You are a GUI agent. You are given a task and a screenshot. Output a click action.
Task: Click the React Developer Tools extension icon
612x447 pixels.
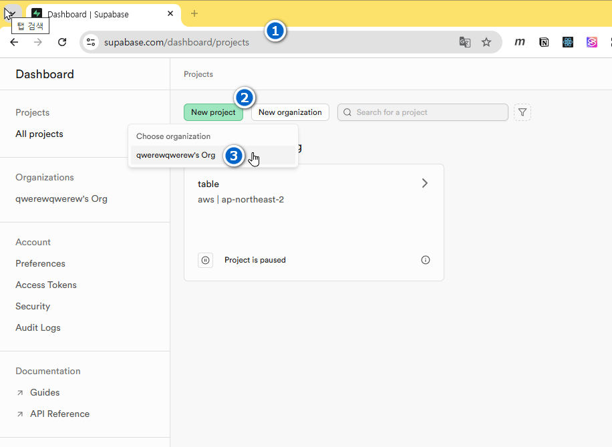pos(568,42)
